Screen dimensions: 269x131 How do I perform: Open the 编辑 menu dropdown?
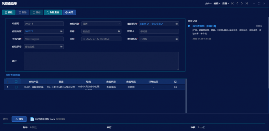(217, 3)
